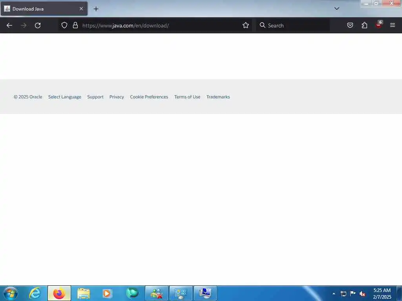Image resolution: width=402 pixels, height=301 pixels.
Task: Open Cookie Preferences link
Action: tap(149, 97)
